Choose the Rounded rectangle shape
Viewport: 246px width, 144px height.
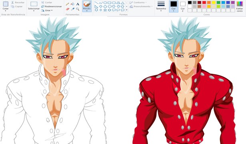[x=114, y=3]
